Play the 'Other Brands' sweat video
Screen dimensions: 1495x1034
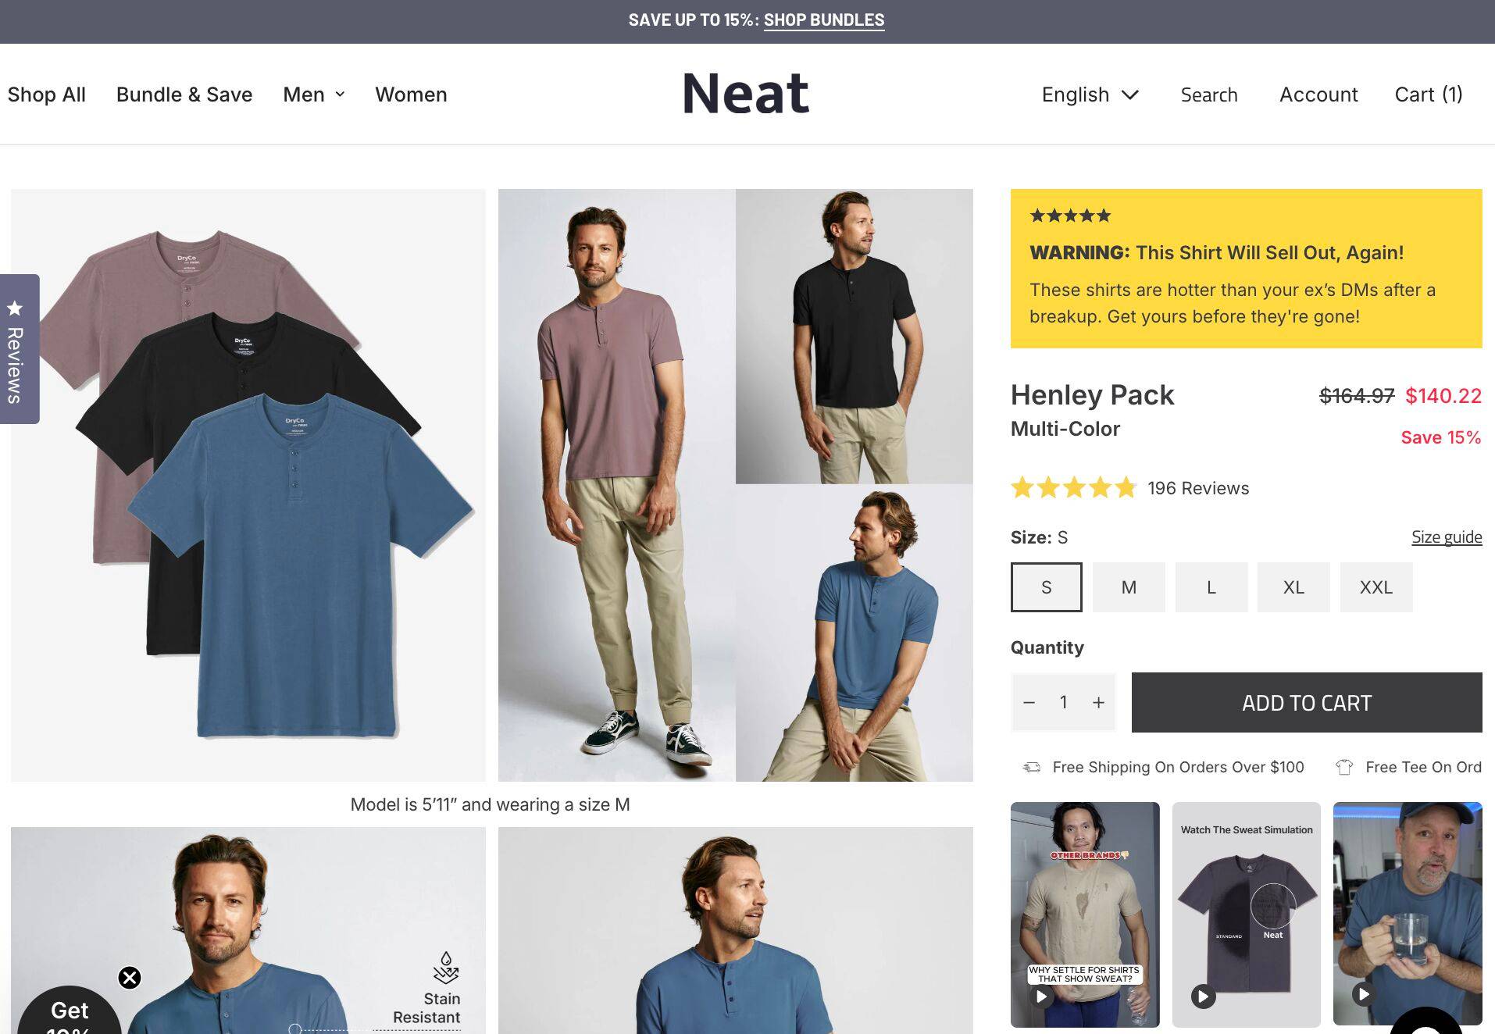[x=1041, y=997]
